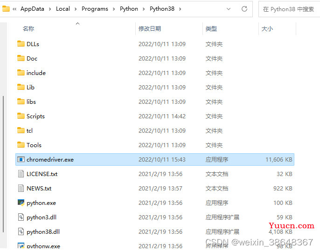Select the LICENSE.txt file name

tap(42, 174)
